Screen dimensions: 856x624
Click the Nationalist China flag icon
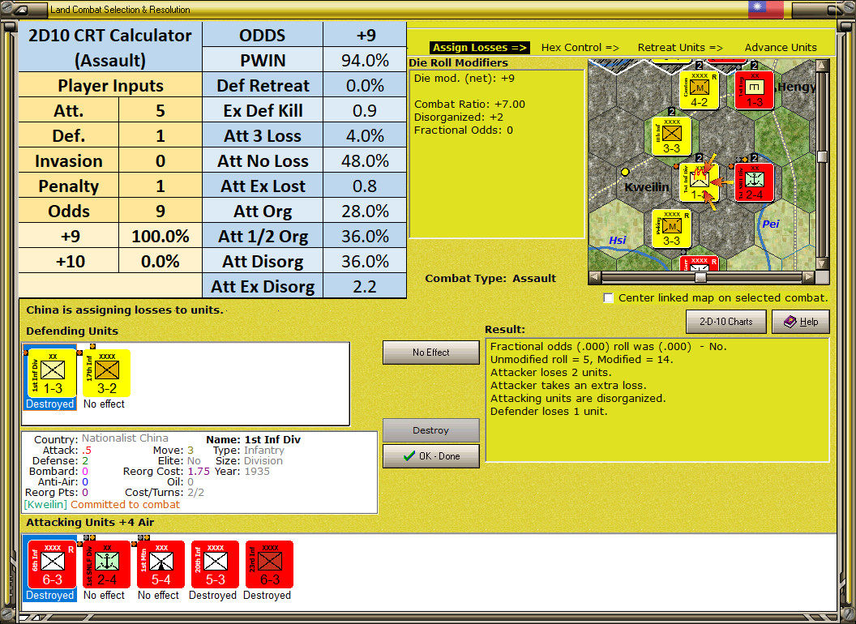point(765,8)
